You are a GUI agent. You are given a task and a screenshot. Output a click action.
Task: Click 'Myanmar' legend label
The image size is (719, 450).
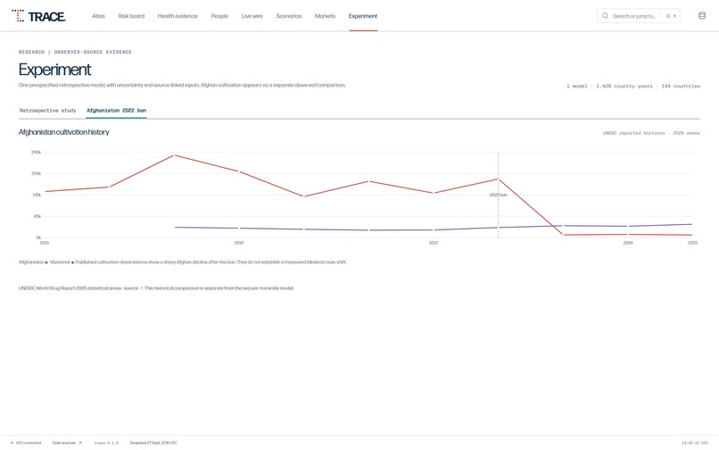point(60,262)
